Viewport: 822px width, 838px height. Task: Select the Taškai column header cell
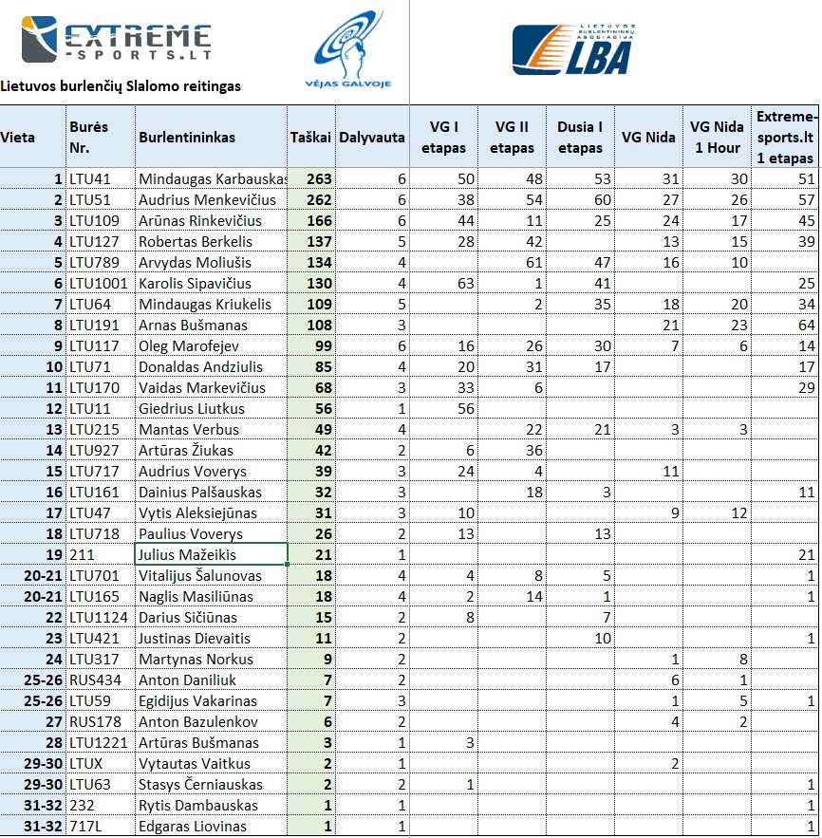point(311,137)
